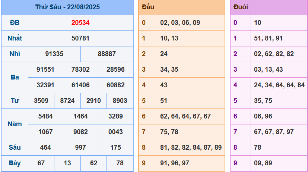Click the Nhì row label
Image resolution: width=308 pixels, height=172 pixels.
coord(15,54)
